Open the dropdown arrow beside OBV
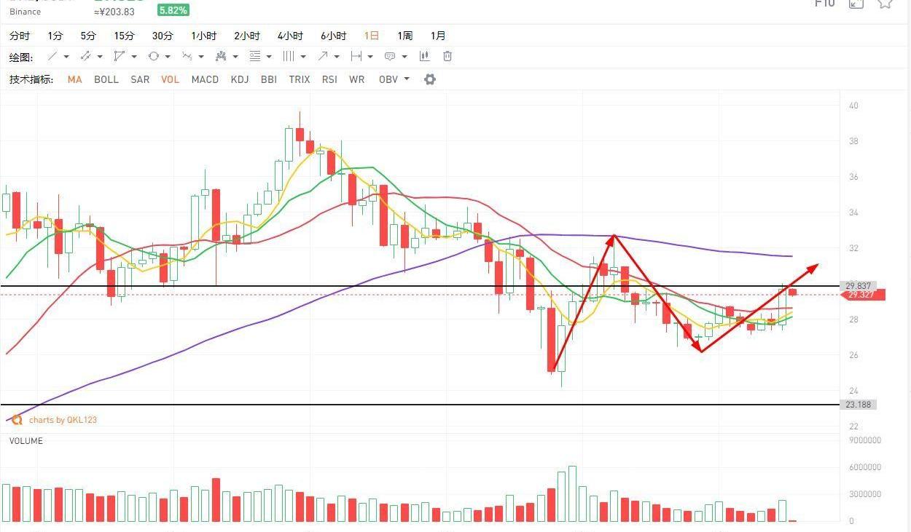The width and height of the screenshot is (911, 532). [x=407, y=79]
